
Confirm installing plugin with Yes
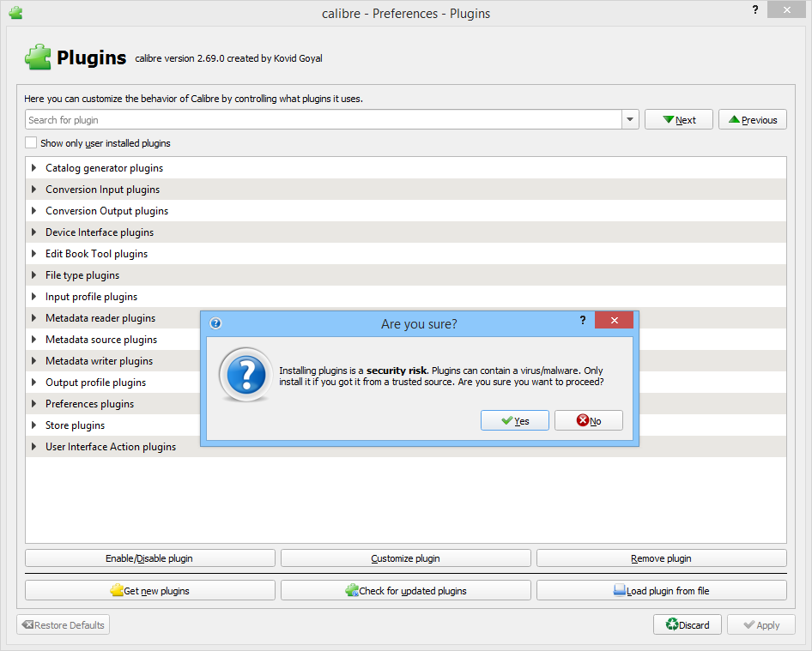coord(515,421)
